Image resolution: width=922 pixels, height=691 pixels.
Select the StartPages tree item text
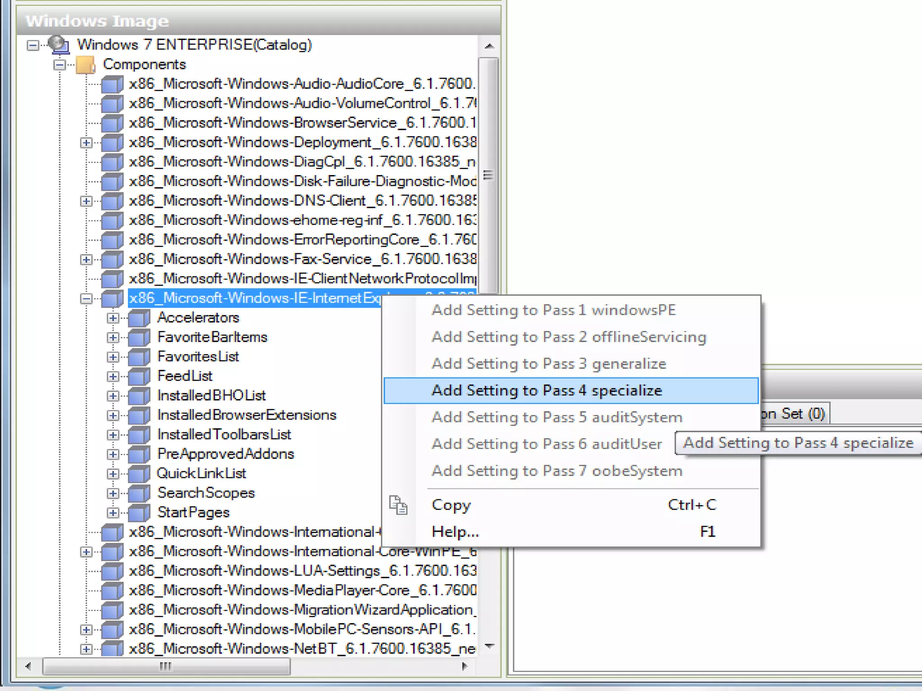click(x=193, y=513)
